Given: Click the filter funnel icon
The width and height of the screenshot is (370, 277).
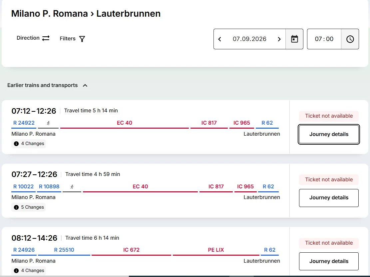Looking at the screenshot, I should pos(82,39).
